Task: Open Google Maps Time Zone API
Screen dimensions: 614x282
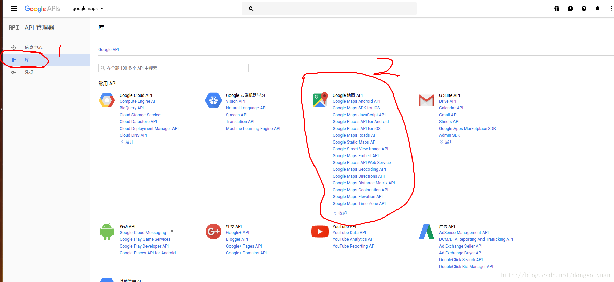Action: (359, 204)
